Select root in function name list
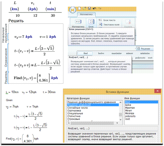Image resolution: width=164 pixels, height=146 pixels. coord(141,119)
